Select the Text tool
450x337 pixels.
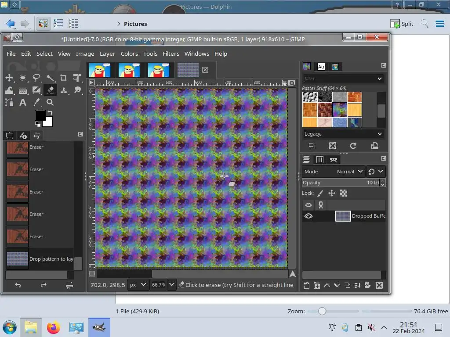pyautogui.click(x=23, y=102)
